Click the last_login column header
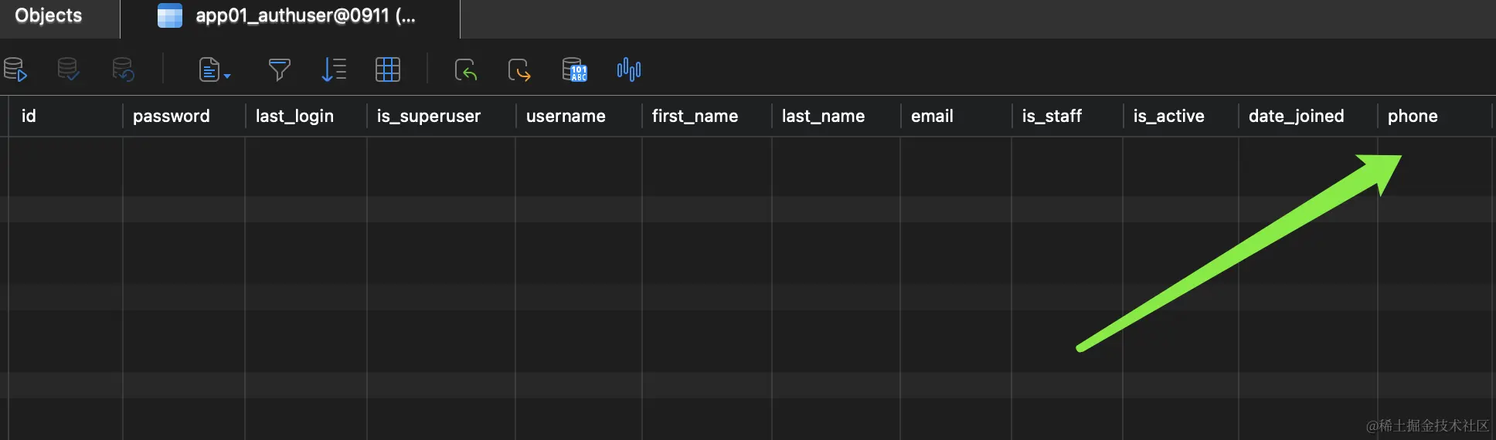Screen dimensions: 1496x440 (306, 116)
